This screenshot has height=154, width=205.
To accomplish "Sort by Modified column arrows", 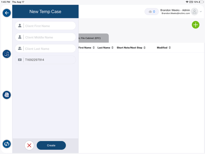I will click(170, 48).
